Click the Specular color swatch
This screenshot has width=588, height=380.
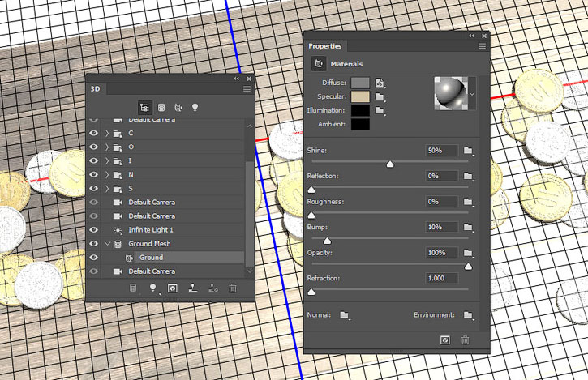point(360,96)
